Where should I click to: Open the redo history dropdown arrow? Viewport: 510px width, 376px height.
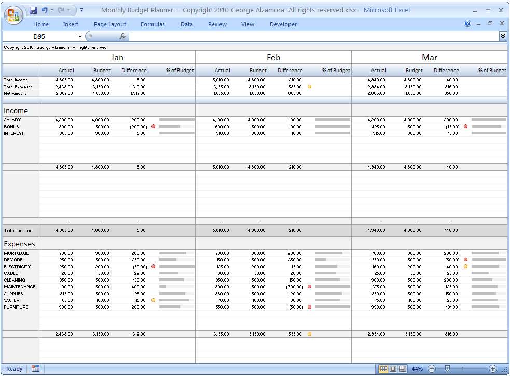pos(68,10)
